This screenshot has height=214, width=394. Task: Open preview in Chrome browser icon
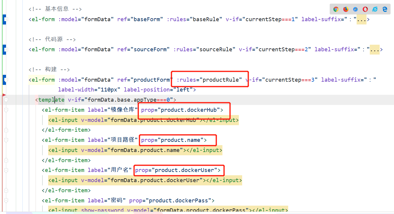(x=336, y=9)
